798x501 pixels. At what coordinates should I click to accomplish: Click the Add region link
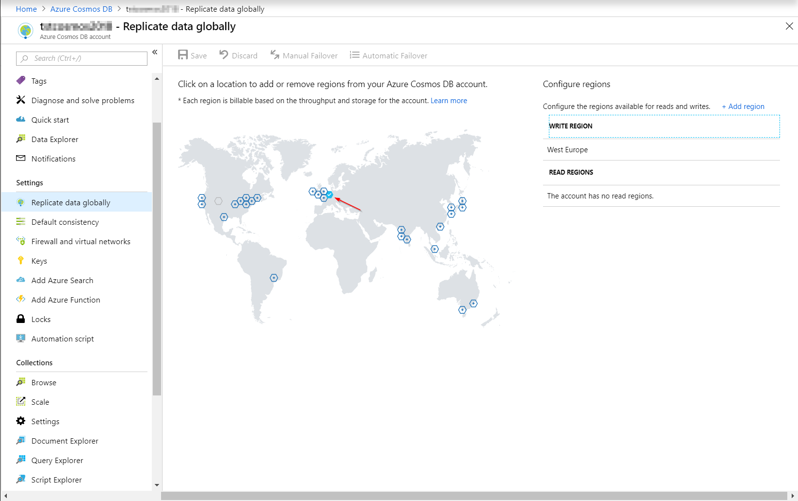tap(743, 107)
